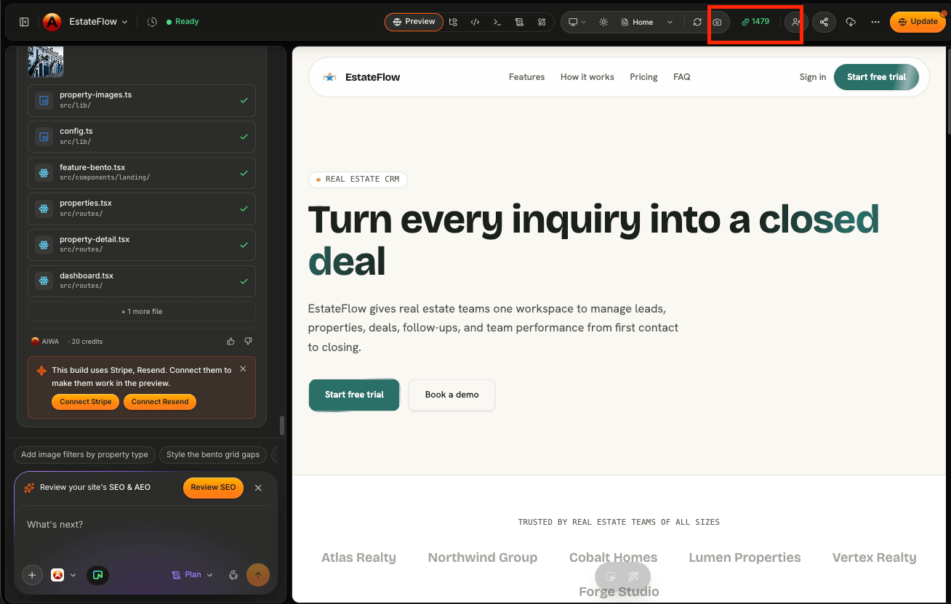
Task: Open the three-dots more menu
Action: click(875, 22)
